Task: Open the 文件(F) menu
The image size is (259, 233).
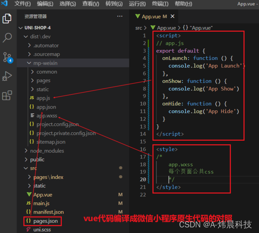Action: point(22,3)
